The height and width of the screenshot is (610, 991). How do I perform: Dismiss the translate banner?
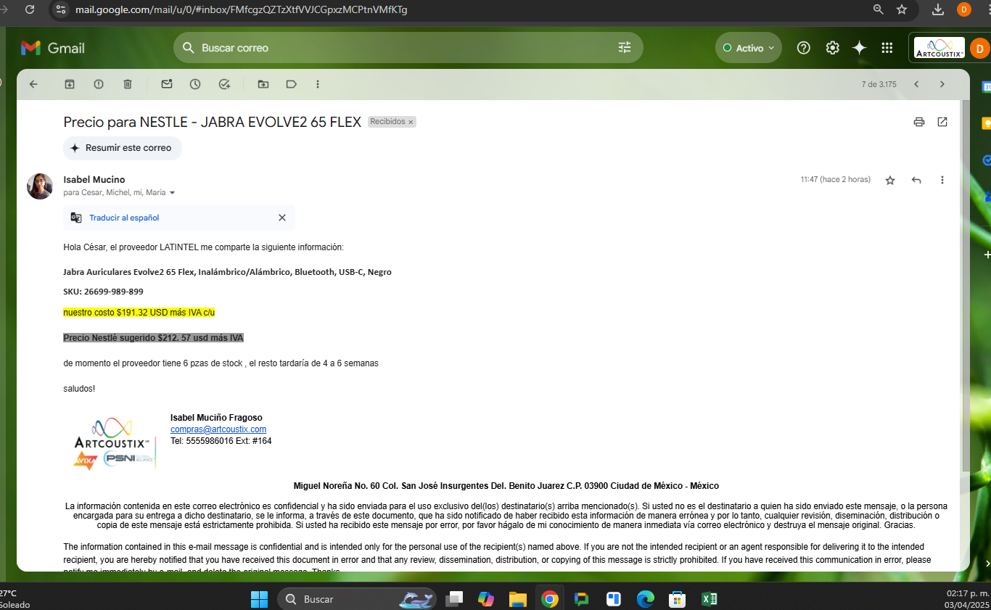(282, 218)
